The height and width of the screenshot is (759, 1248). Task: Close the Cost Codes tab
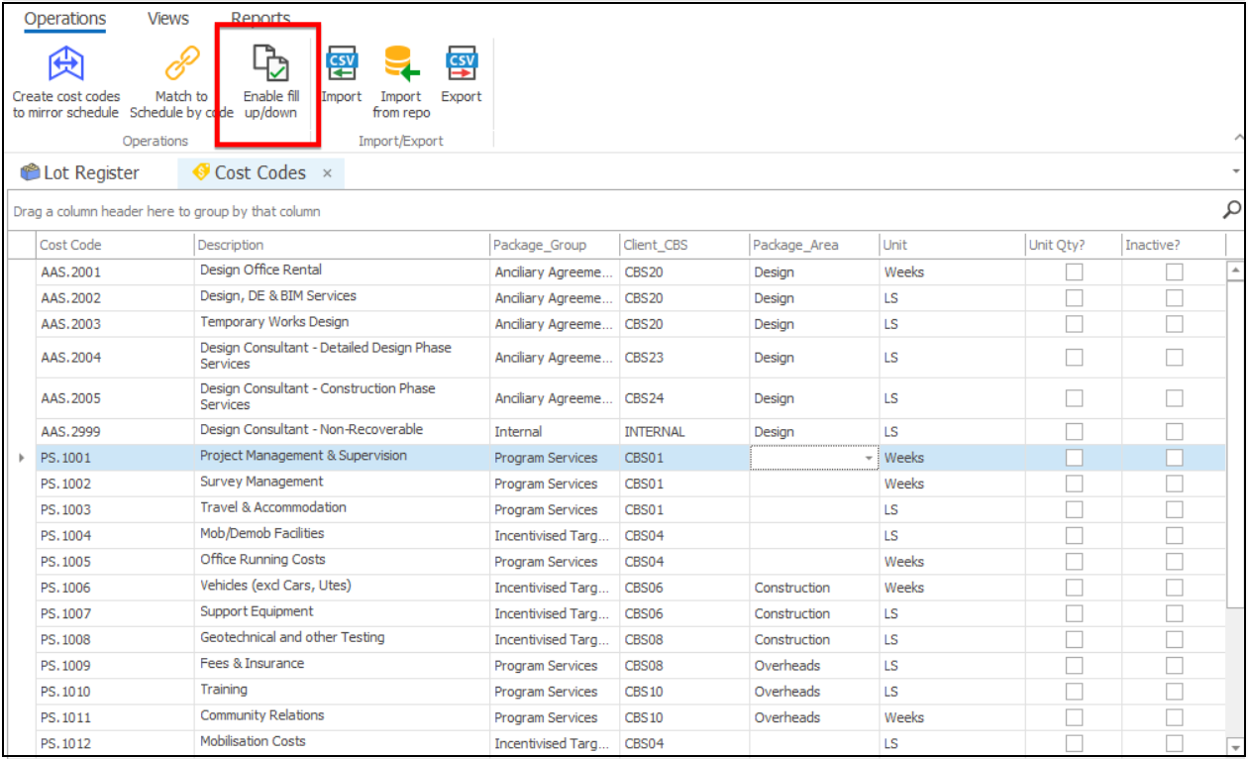pos(327,173)
